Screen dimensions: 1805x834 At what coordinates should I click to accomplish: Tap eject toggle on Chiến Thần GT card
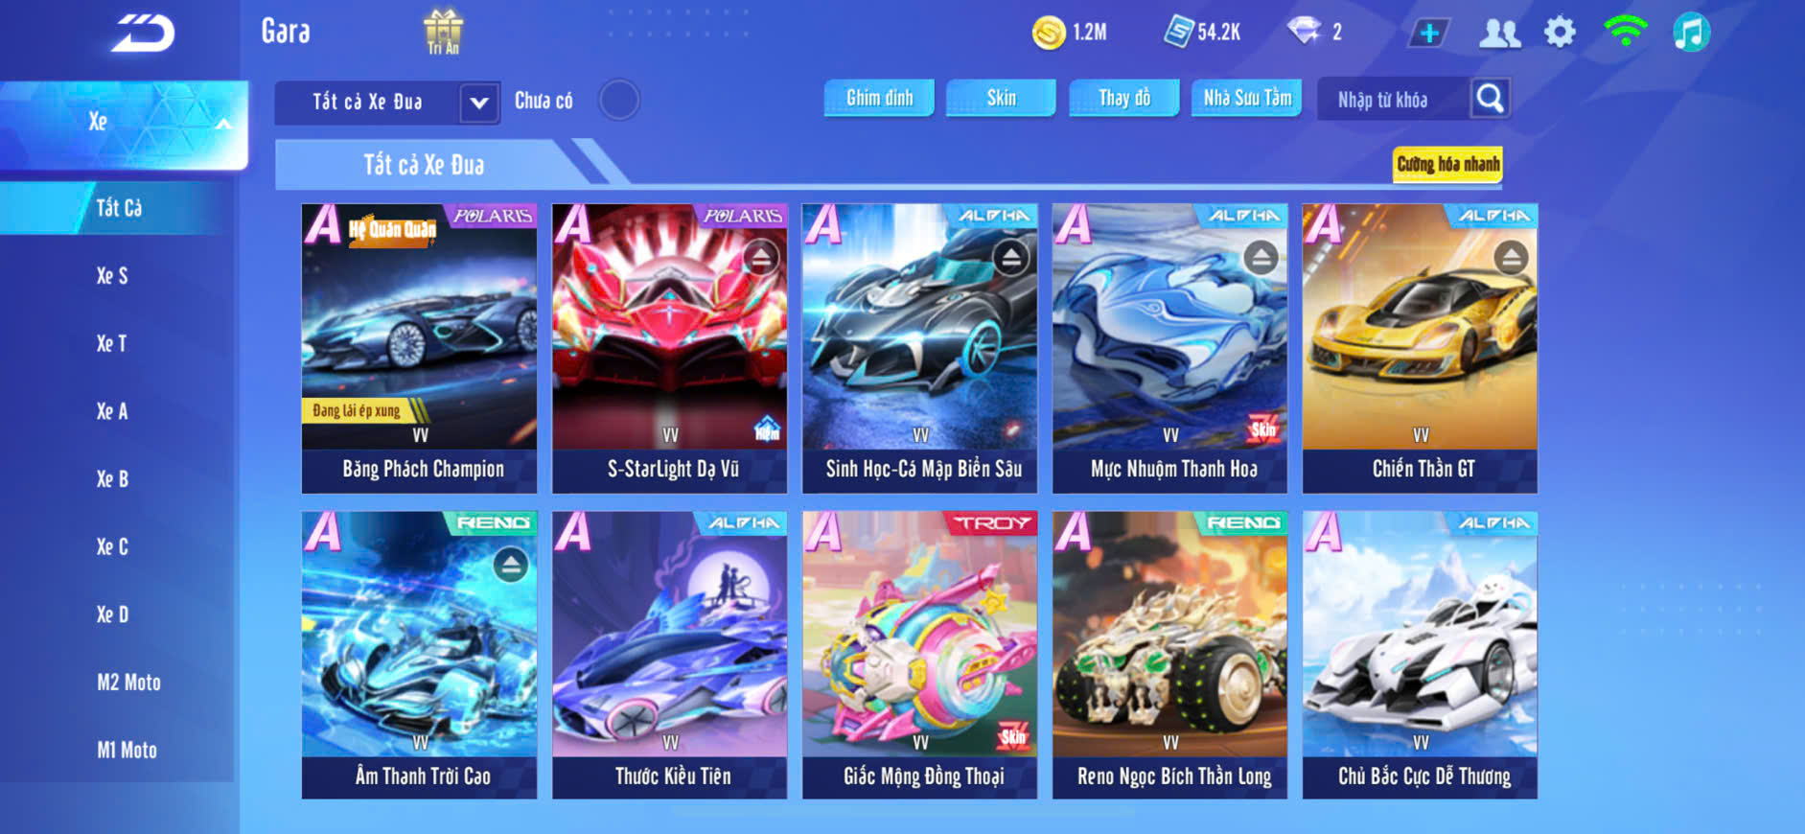1512,257
